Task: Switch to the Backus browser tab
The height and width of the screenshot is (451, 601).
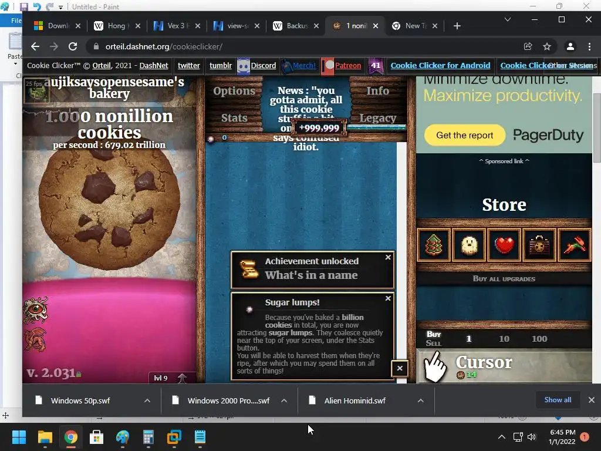Action: coord(296,26)
